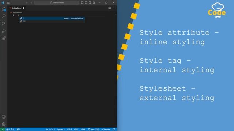Open the Manage gear icon

4,124
